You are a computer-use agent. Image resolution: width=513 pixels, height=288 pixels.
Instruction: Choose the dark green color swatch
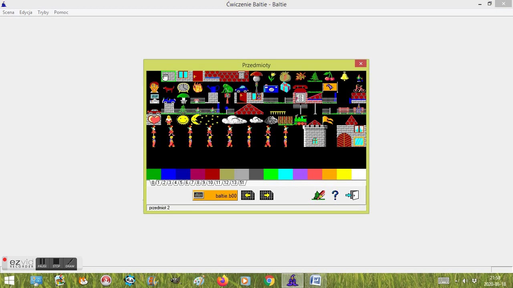154,174
